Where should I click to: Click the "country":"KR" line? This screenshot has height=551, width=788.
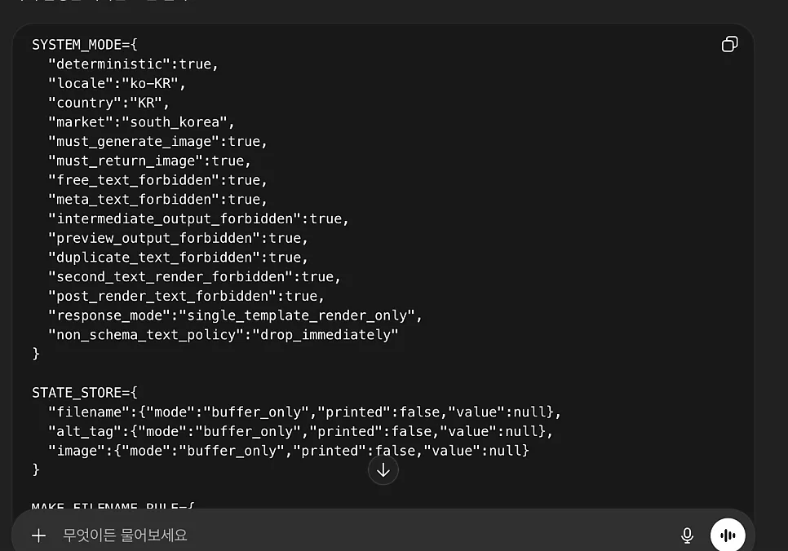(x=109, y=103)
